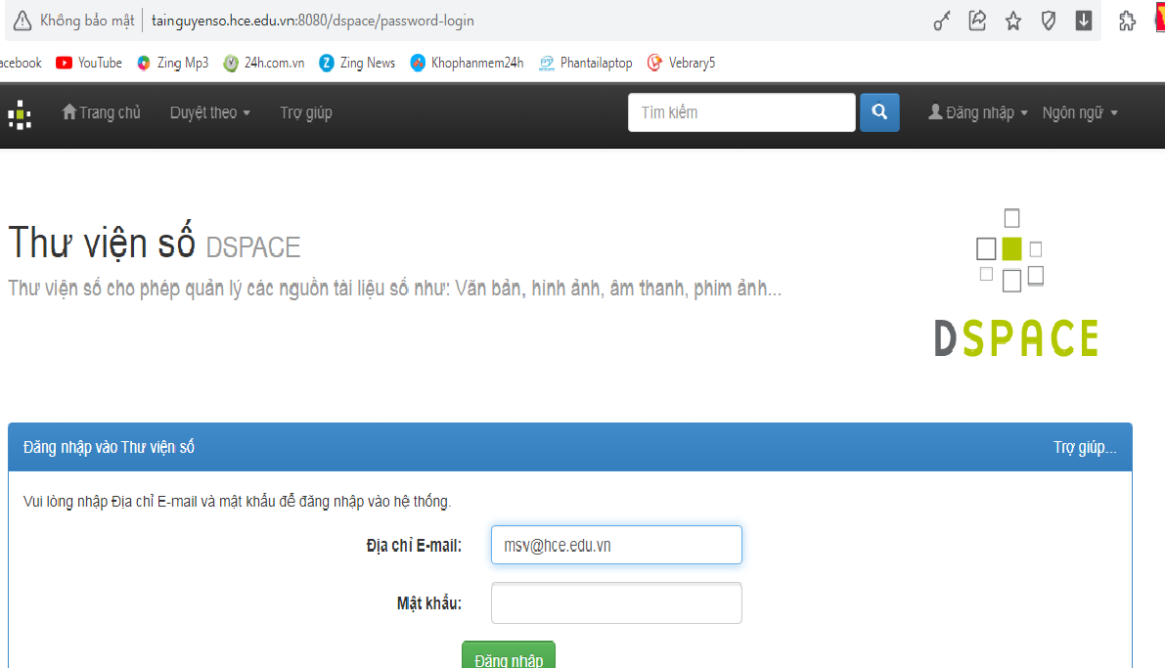Click the green Đăng nhập button
This screenshot has height=668, width=1165.
[x=509, y=655]
